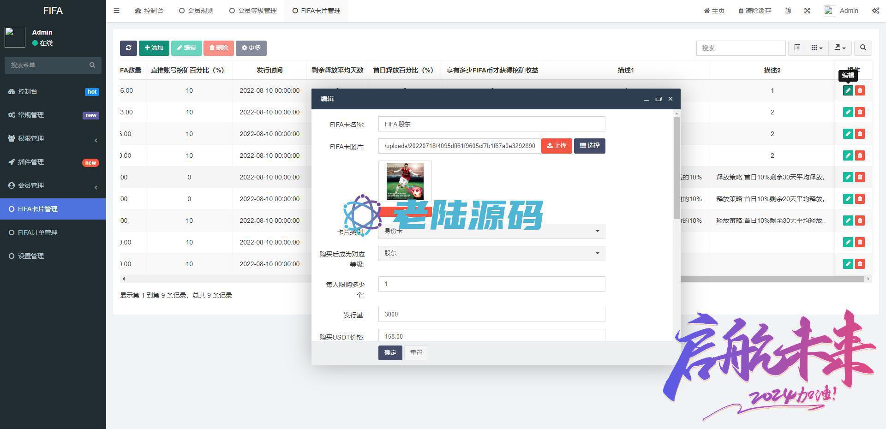The image size is (886, 429).
Task: Open the 购买后成为对应等级 dropdown
Action: (x=491, y=253)
